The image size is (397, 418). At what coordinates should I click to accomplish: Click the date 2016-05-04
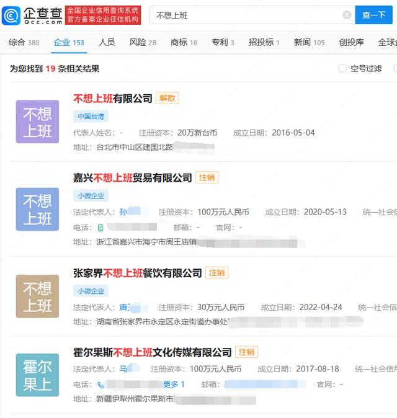293,133
